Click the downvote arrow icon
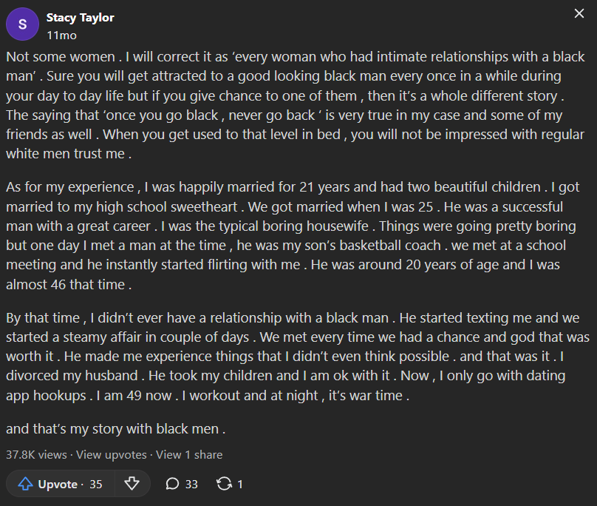This screenshot has height=506, width=597. click(x=132, y=484)
